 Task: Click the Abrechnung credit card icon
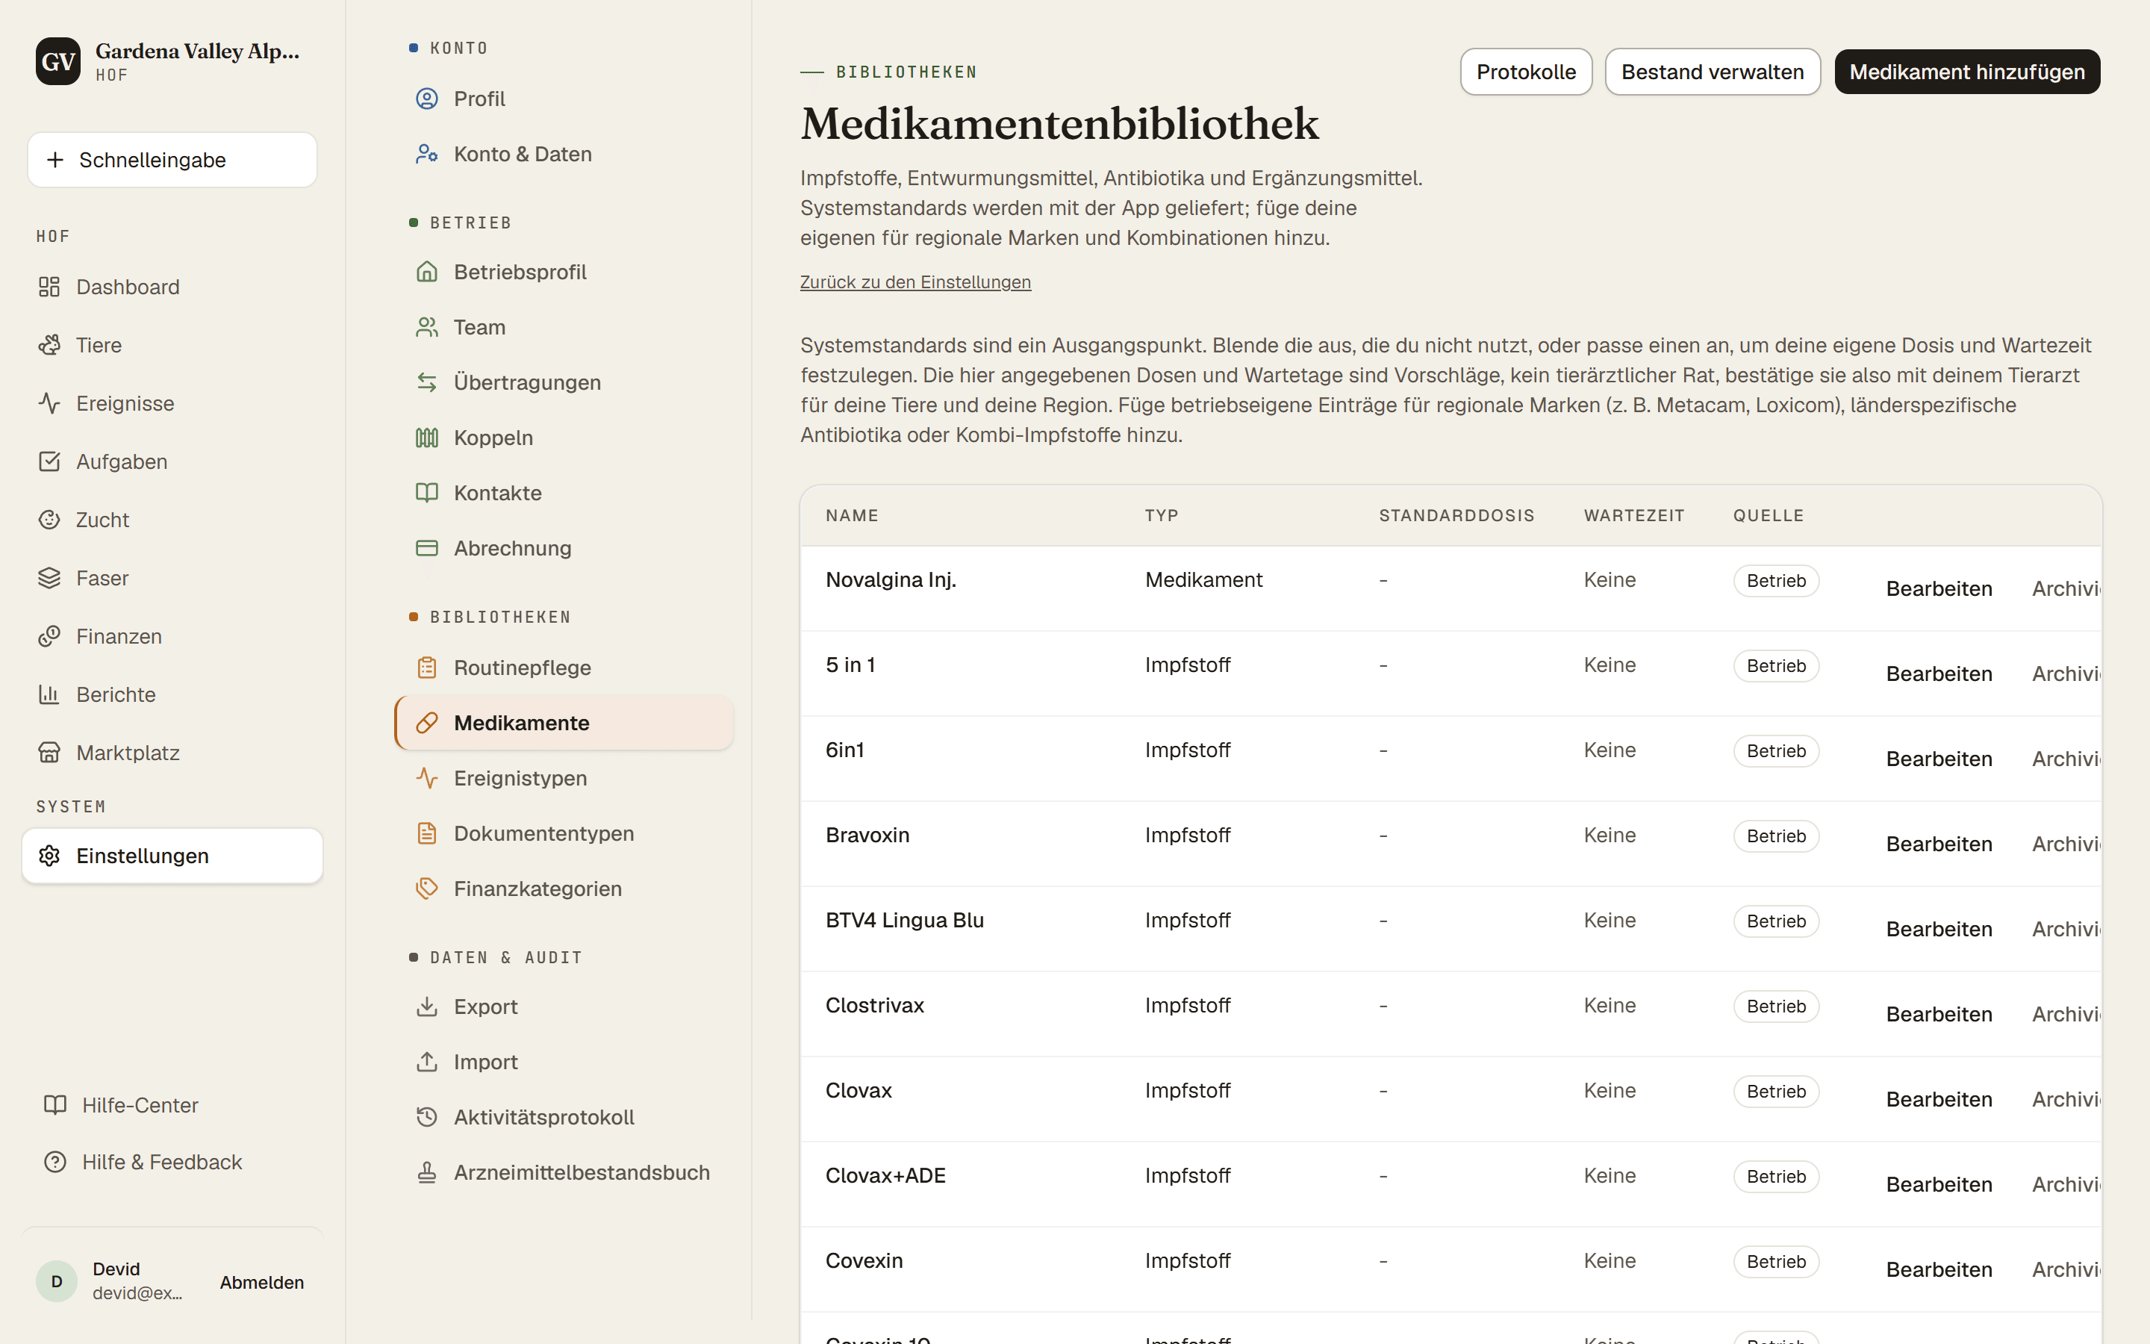[426, 547]
